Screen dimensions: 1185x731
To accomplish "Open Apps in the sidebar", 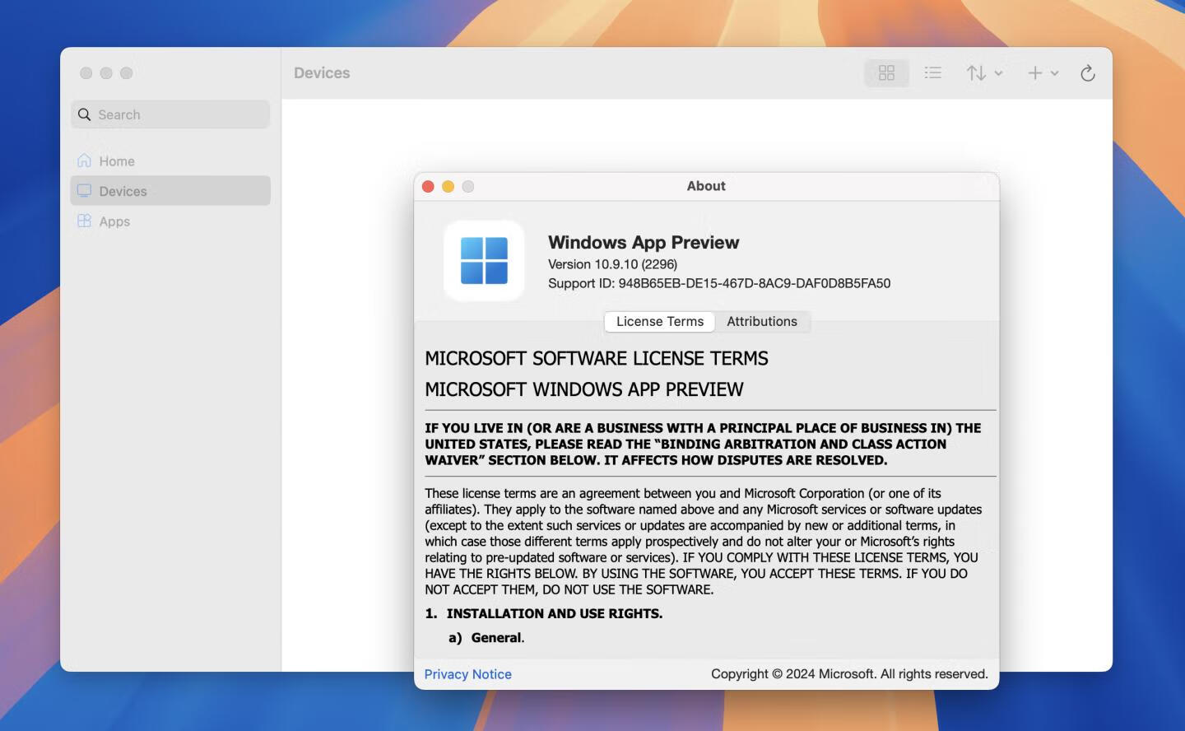I will pos(170,221).
